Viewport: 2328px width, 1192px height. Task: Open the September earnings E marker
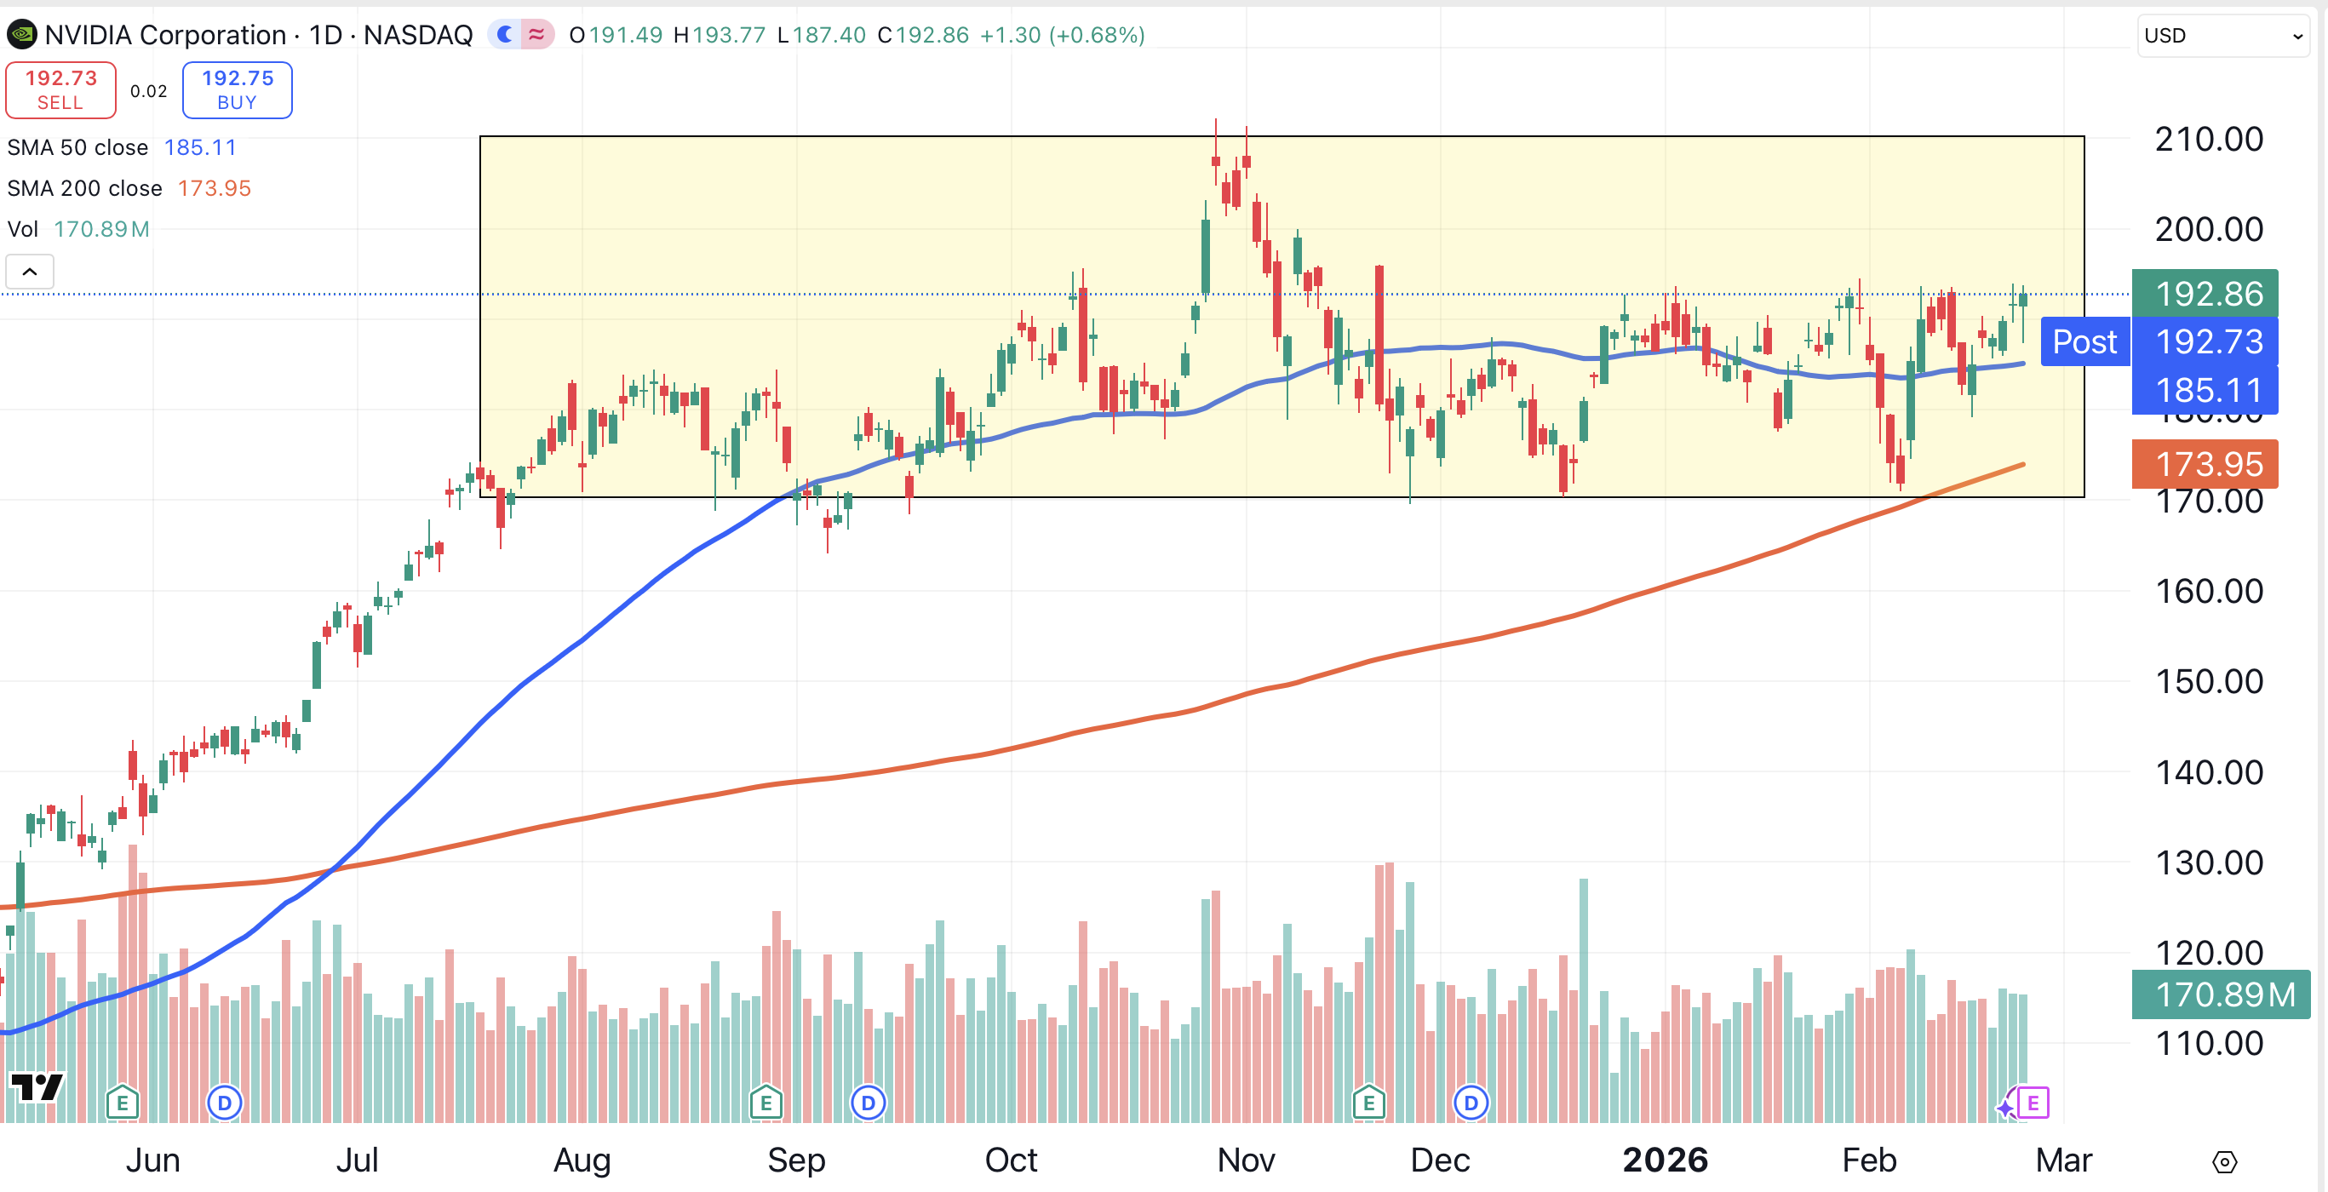(x=765, y=1103)
